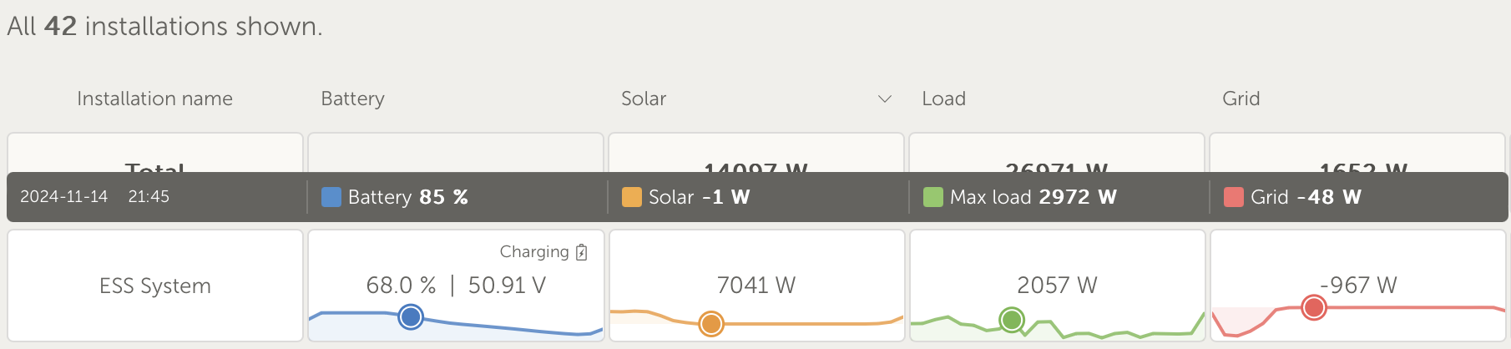Click the Battery column header

pos(352,99)
